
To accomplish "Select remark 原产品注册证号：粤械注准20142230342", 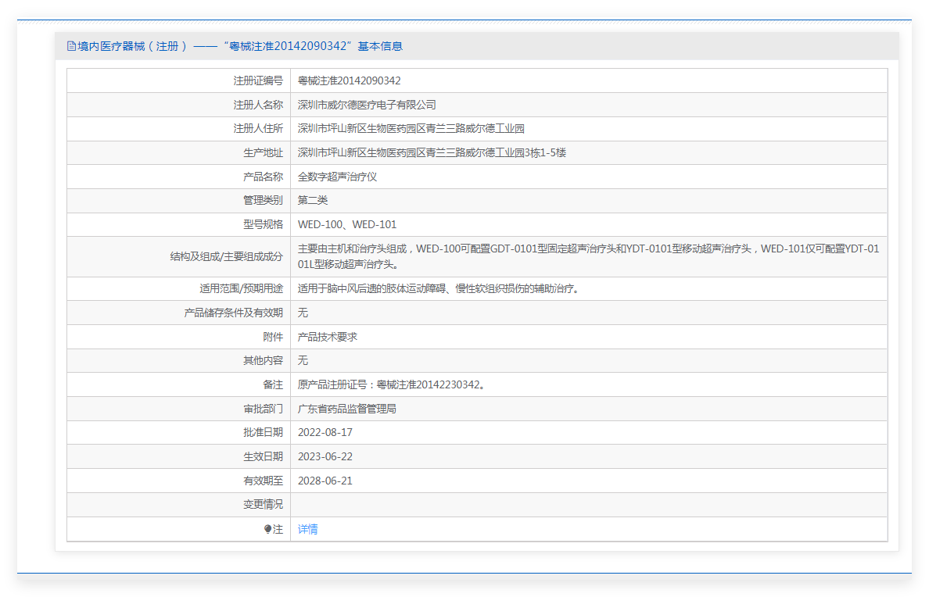I will (392, 385).
